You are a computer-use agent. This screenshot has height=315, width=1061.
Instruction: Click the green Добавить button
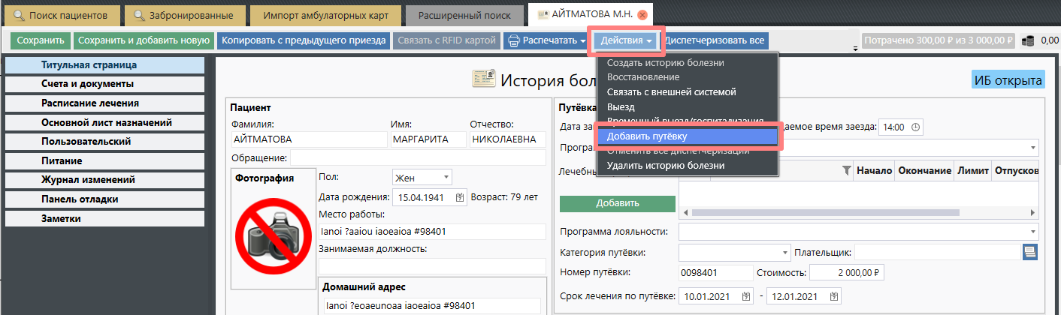(618, 203)
